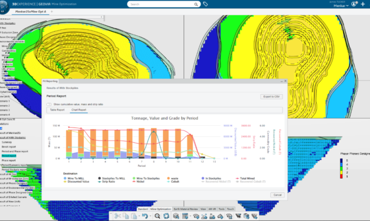Click the Undo arrow icon

[x=145, y=216]
